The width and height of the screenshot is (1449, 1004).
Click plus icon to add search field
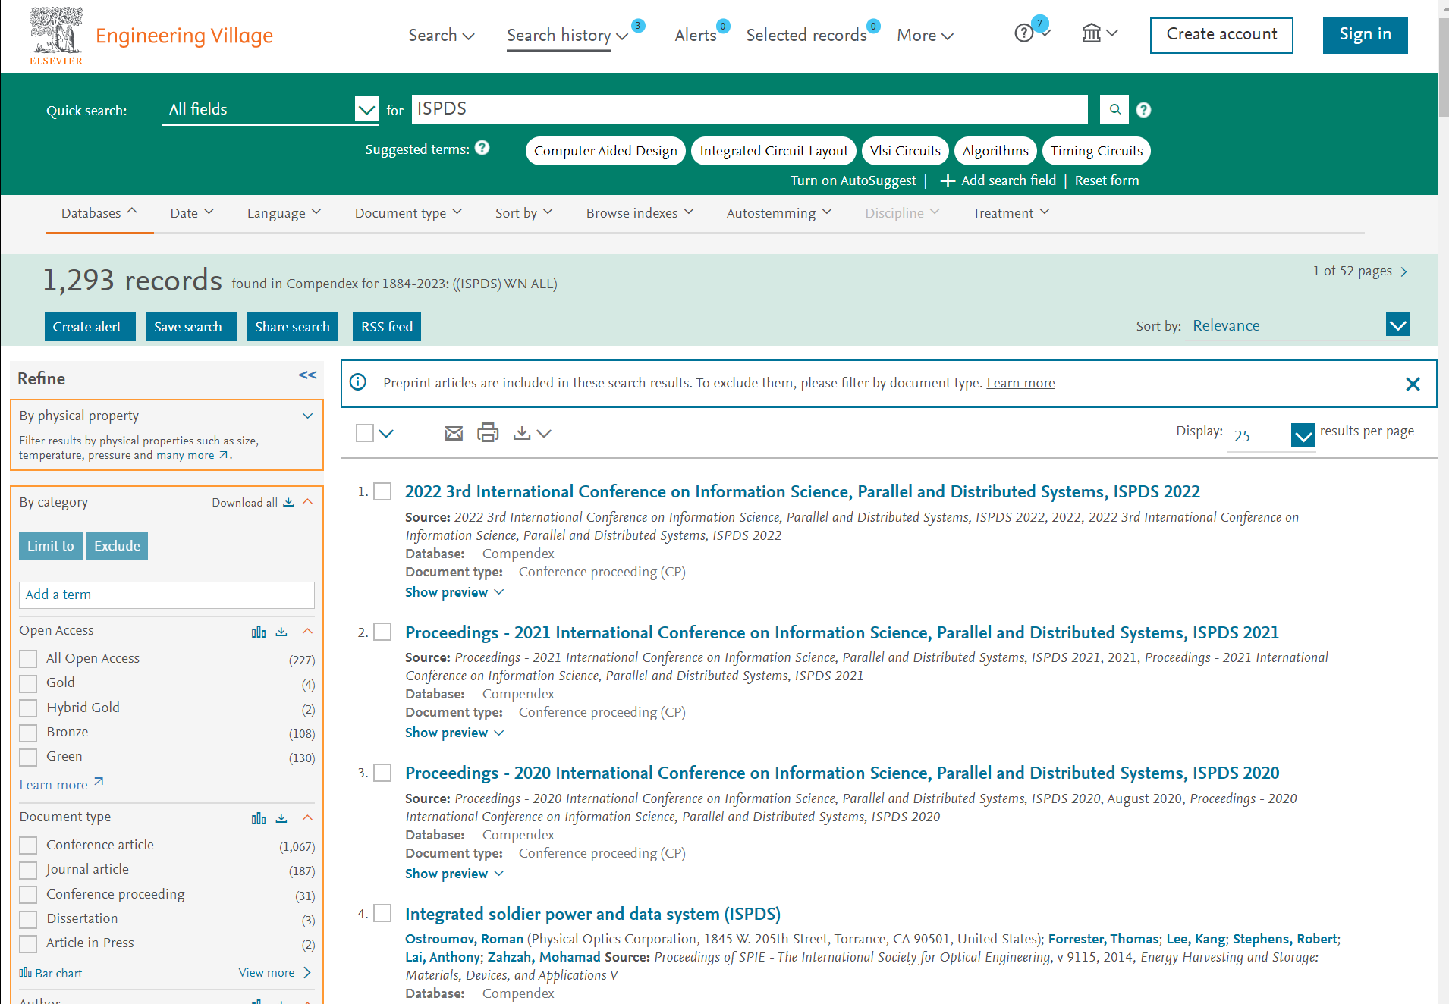[x=947, y=180]
